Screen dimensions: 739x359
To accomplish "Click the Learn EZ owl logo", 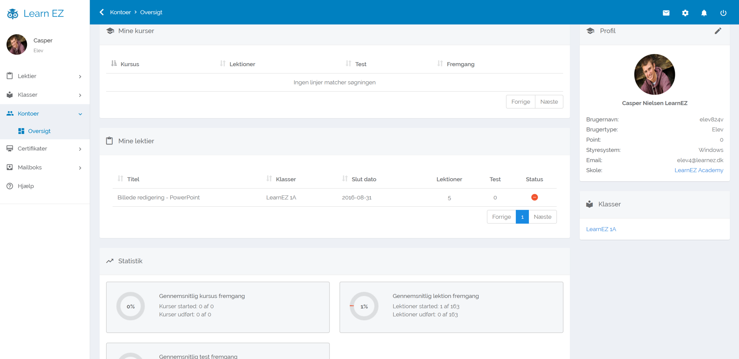I will (x=13, y=14).
